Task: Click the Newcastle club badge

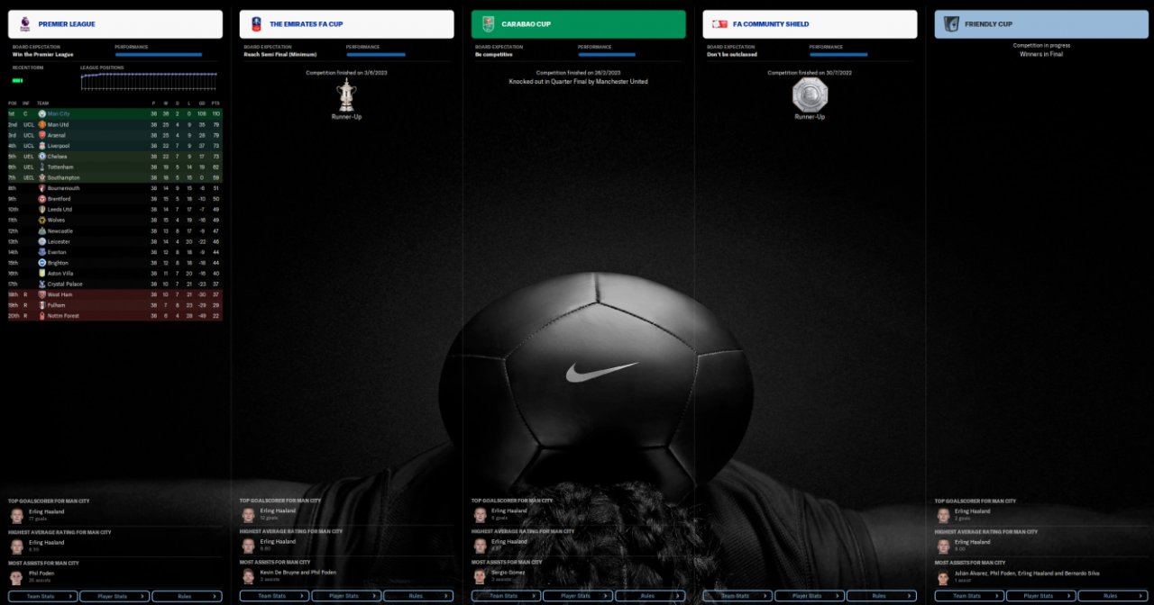Action: [x=42, y=230]
